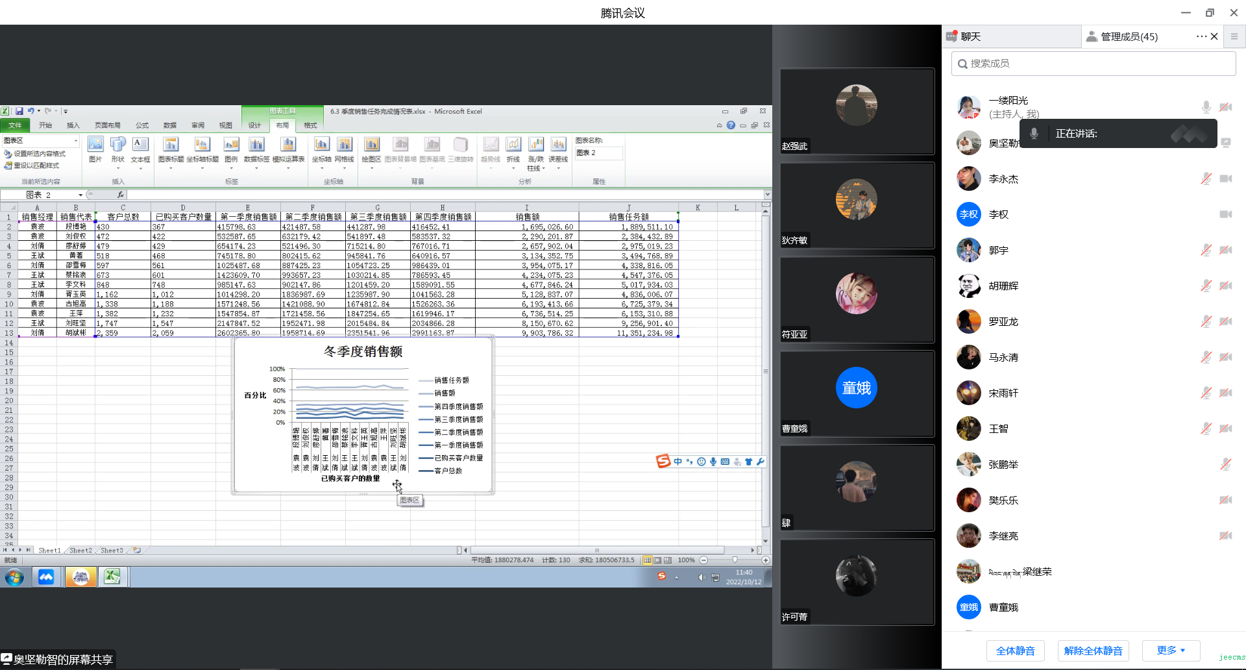Click the 搜索成员 search field
Screen dimensions: 1246x670
pos(1093,64)
